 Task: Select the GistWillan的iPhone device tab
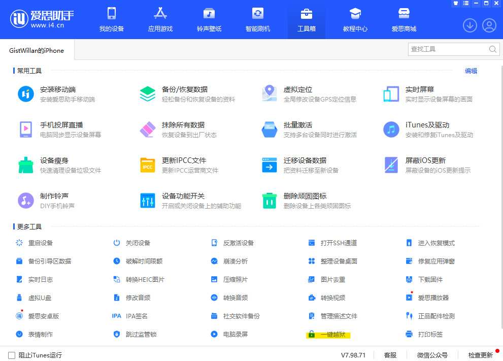pos(37,51)
